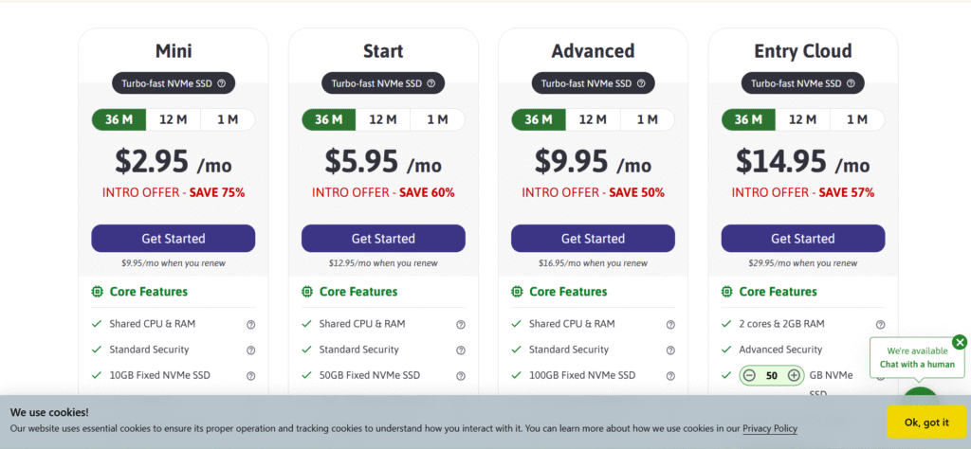The height and width of the screenshot is (449, 971).
Task: Click help icon beside Mini Turbo-fast NVMe SSD
Action: coord(221,83)
